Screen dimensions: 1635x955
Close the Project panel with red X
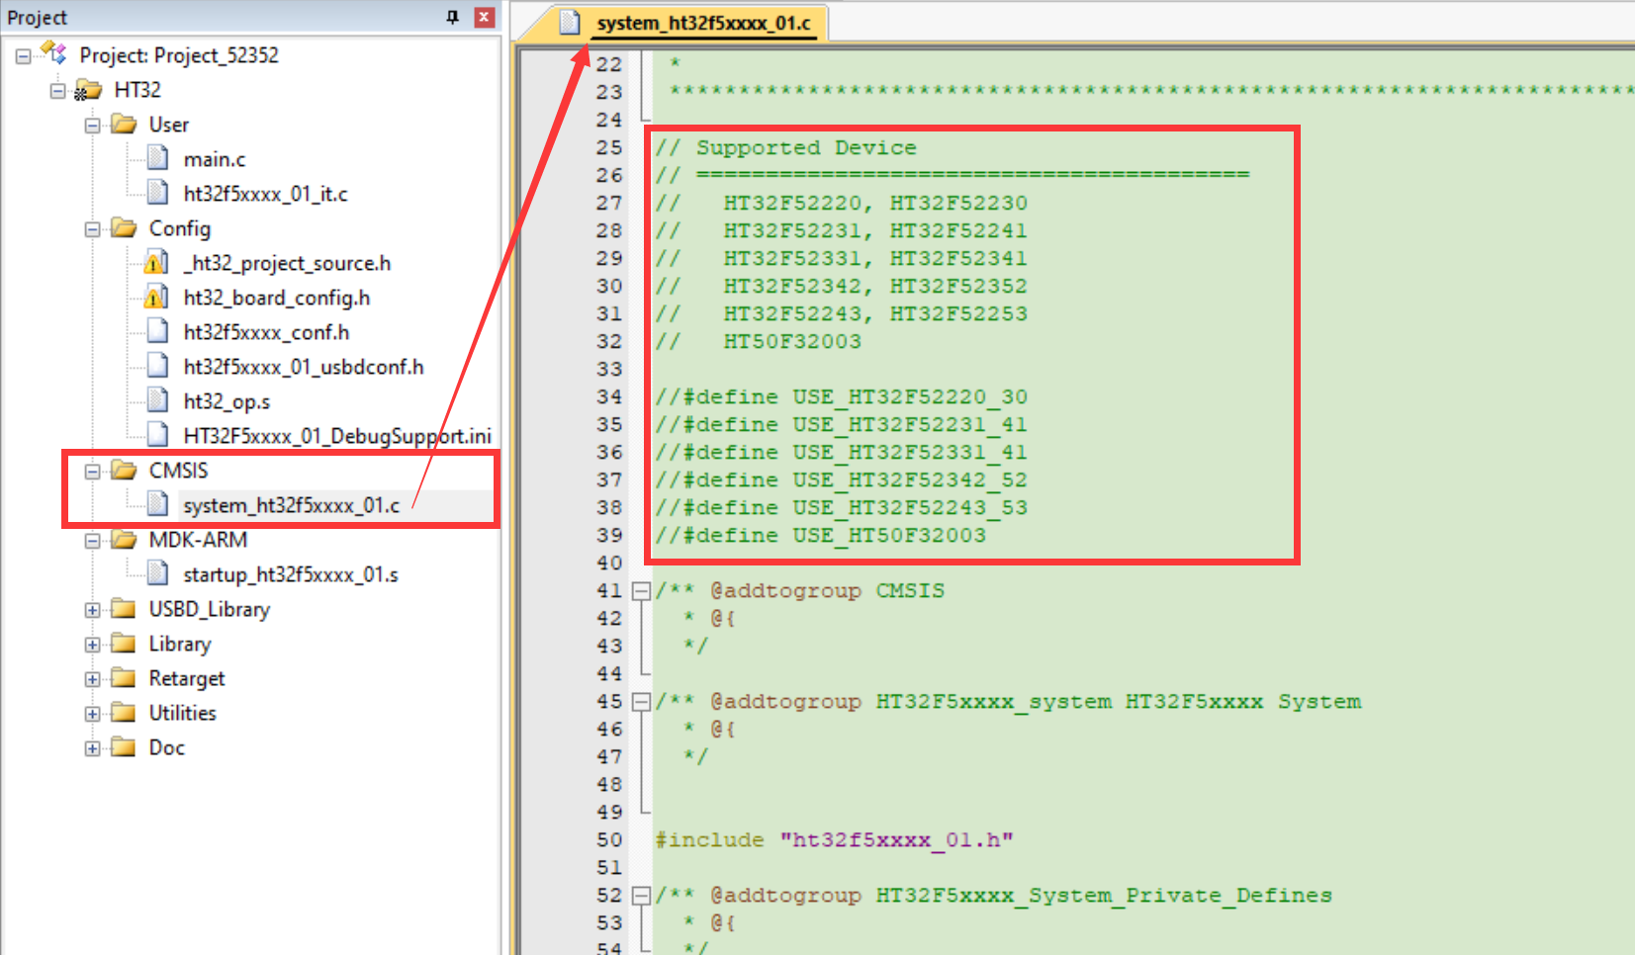pos(484,17)
